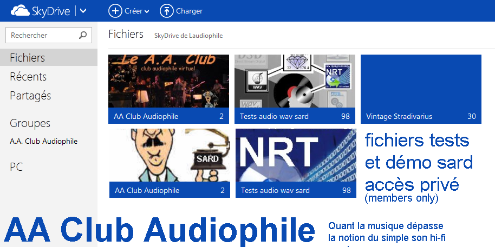Open the Vintage Stradivarius folder tile
This screenshot has width=495, height=247.
pos(421,89)
